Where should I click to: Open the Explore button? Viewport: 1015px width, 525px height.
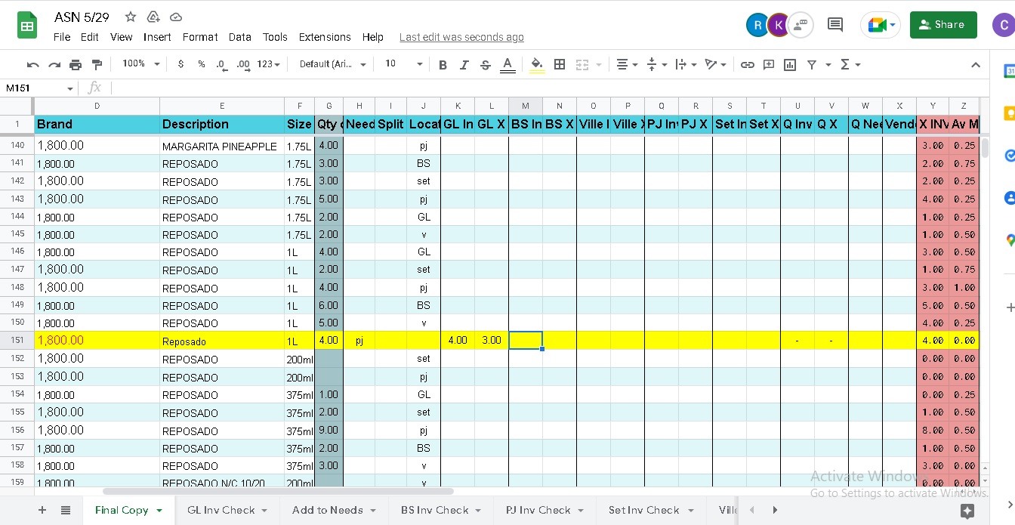point(967,511)
